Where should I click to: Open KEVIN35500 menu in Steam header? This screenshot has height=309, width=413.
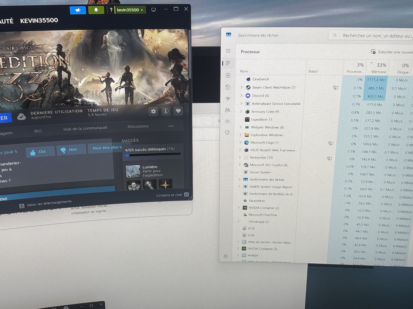(x=39, y=20)
